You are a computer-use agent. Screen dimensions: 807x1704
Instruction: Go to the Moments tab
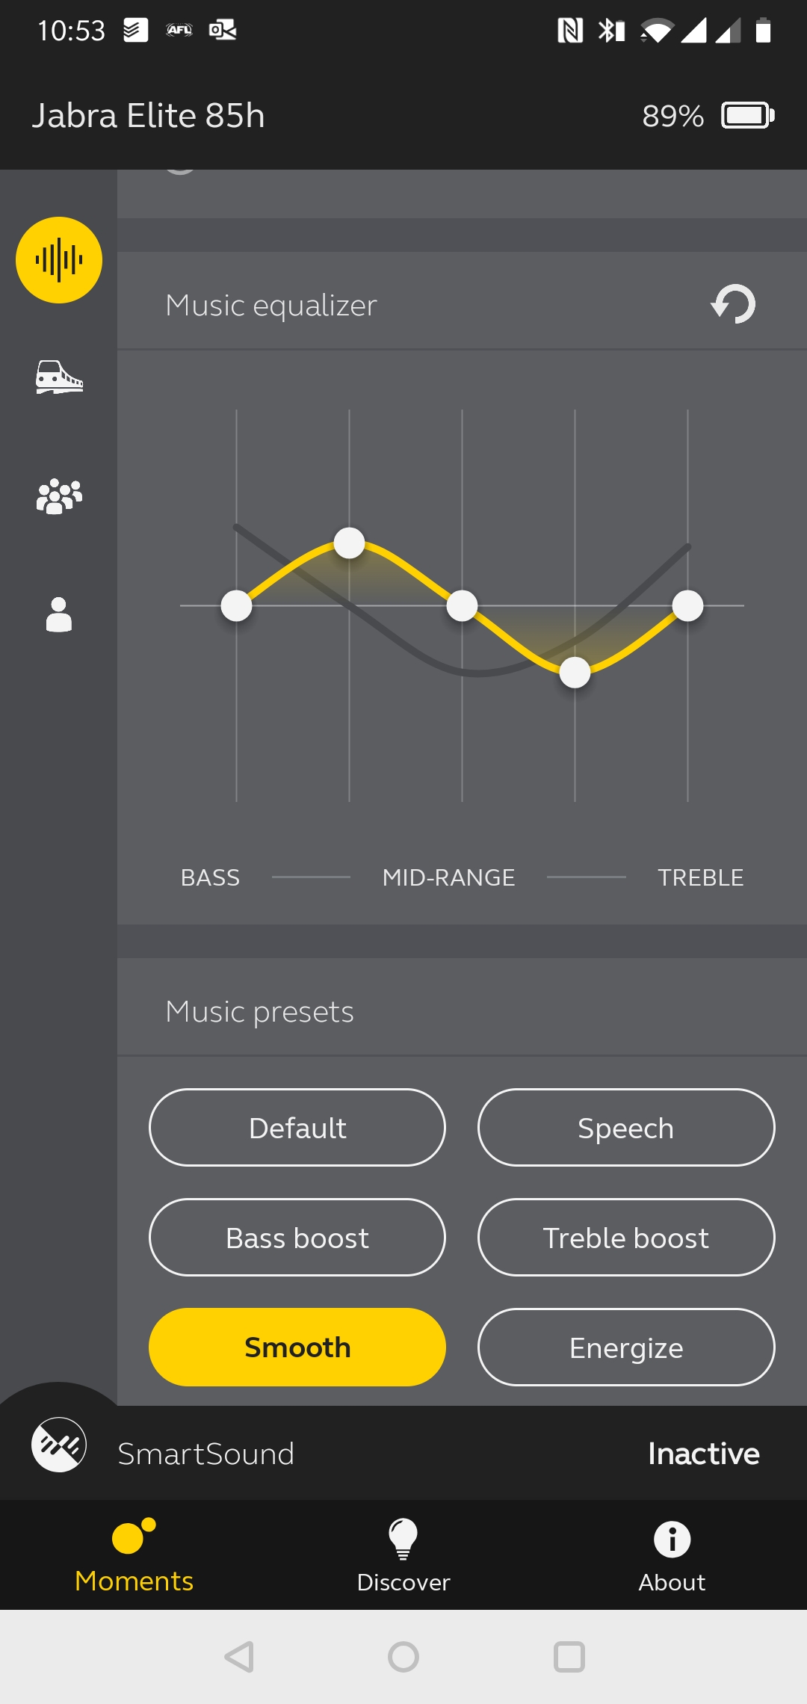(134, 1555)
